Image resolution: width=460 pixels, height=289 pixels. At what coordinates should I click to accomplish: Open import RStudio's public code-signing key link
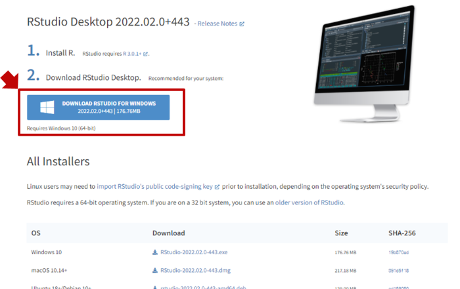tap(154, 186)
